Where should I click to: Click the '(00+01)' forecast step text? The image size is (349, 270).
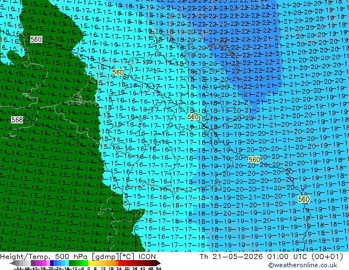tap(327, 256)
